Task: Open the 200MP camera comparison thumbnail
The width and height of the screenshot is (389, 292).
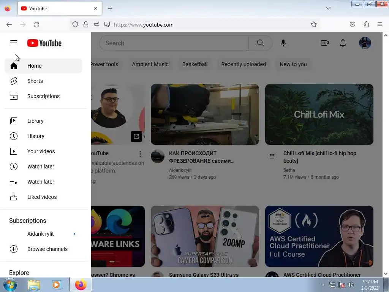Action: click(x=205, y=236)
